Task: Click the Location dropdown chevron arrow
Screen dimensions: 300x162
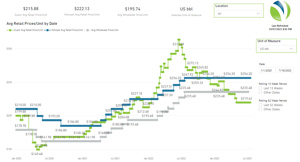Action: point(258,13)
